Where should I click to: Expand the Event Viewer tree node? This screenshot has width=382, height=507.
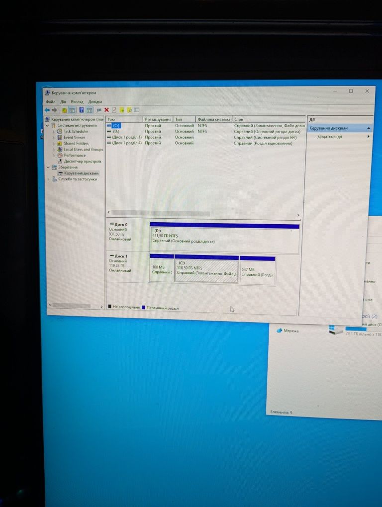54,137
